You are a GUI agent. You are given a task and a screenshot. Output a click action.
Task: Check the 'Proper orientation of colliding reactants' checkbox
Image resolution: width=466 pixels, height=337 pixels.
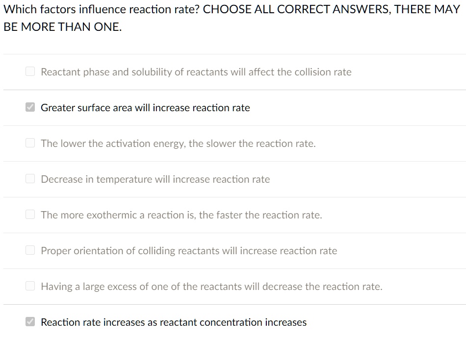click(29, 250)
